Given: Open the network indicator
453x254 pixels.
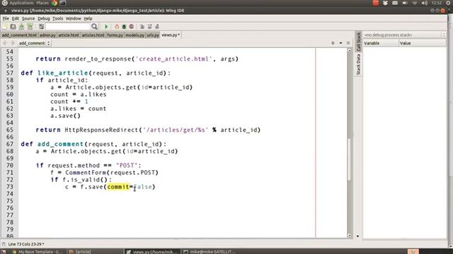Looking at the screenshot, I should pos(415,3).
